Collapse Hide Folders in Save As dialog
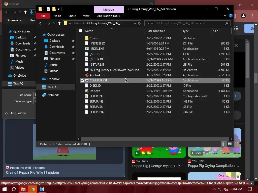 pos(16,113)
